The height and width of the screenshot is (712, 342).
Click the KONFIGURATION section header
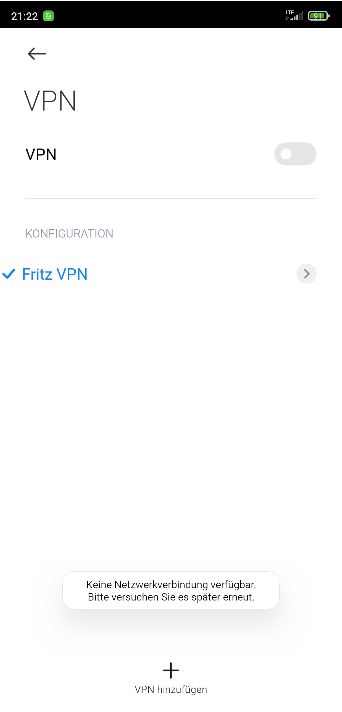click(69, 233)
